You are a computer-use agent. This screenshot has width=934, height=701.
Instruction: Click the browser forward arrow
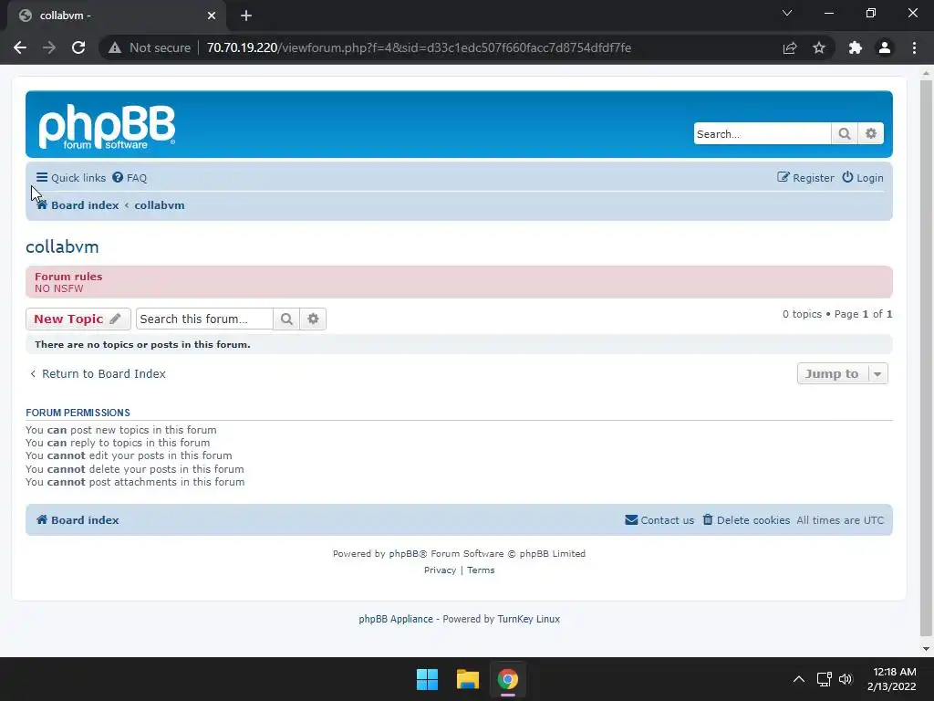(x=49, y=47)
